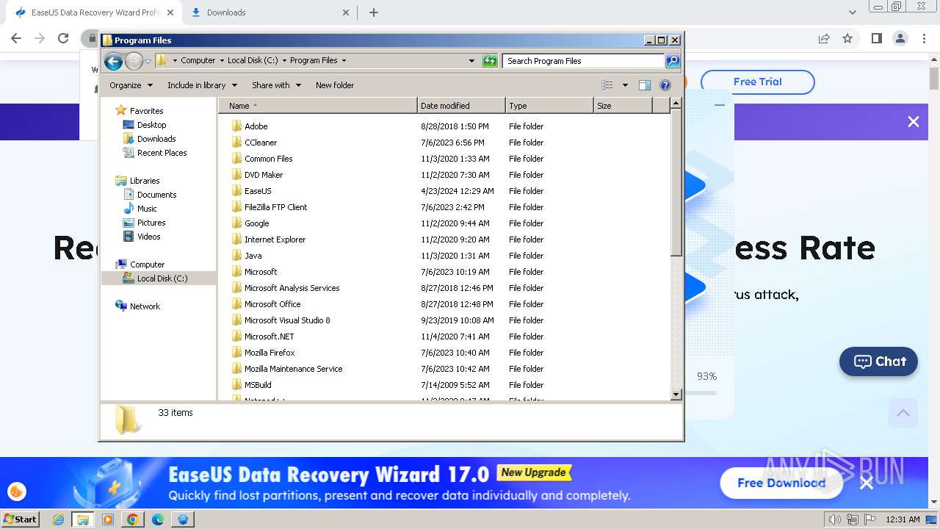Click the Search Program Files field
The height and width of the screenshot is (529, 940).
584,61
